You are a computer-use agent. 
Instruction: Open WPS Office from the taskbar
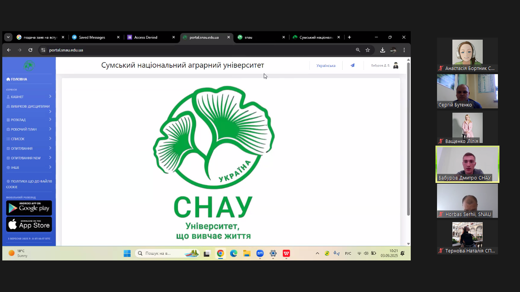(x=286, y=253)
